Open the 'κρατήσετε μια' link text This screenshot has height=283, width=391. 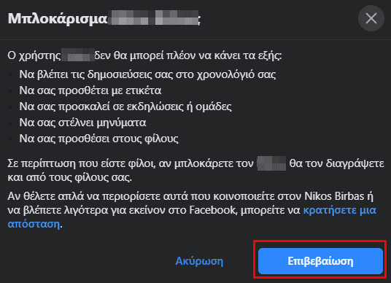[x=340, y=210]
